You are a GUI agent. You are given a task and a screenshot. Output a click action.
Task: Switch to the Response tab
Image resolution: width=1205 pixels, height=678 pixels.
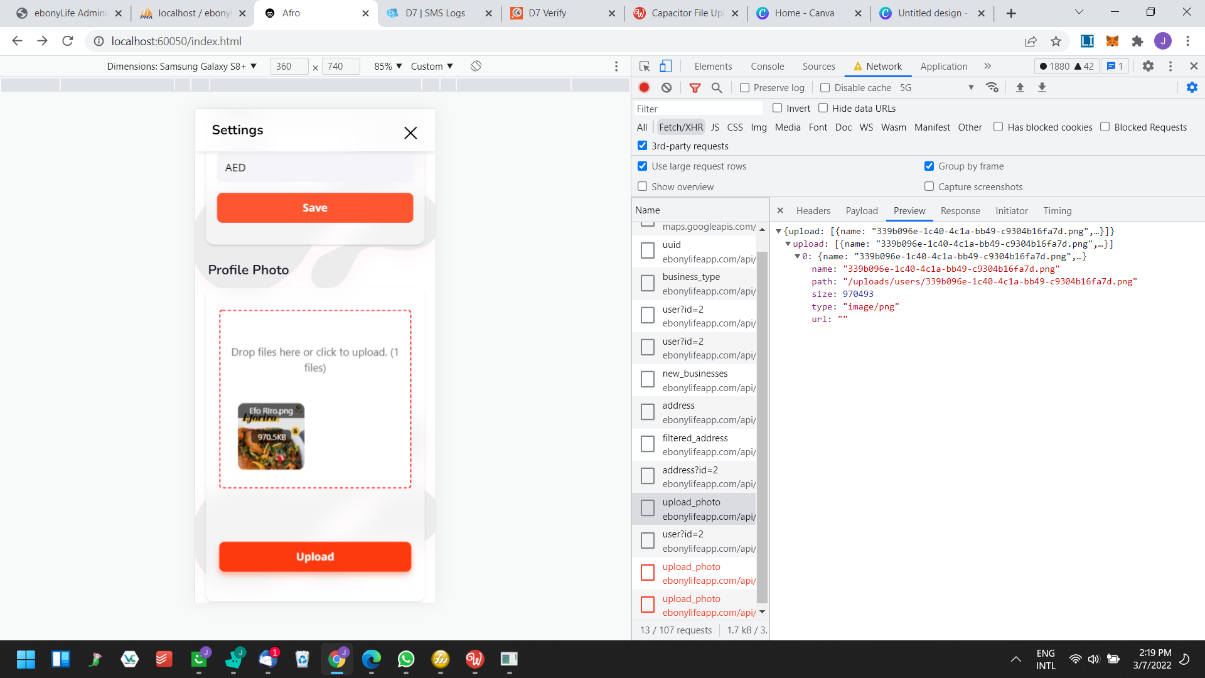tap(960, 211)
